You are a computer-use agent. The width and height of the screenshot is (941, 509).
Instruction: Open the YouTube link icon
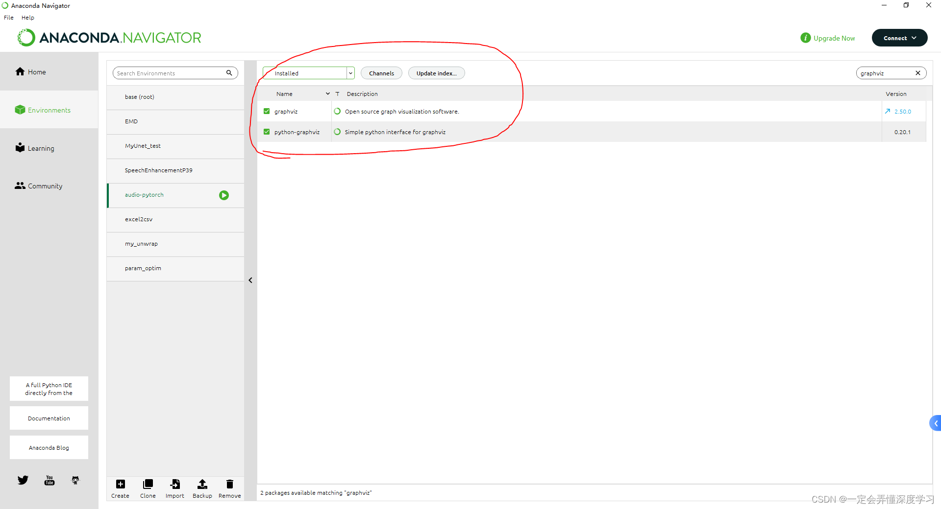(x=50, y=480)
